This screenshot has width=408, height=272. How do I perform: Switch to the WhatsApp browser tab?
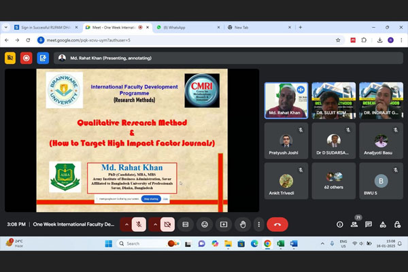click(x=184, y=27)
